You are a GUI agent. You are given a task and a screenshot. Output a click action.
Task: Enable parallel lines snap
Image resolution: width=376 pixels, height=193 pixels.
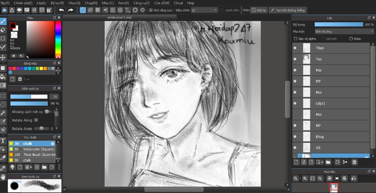pos(90,10)
